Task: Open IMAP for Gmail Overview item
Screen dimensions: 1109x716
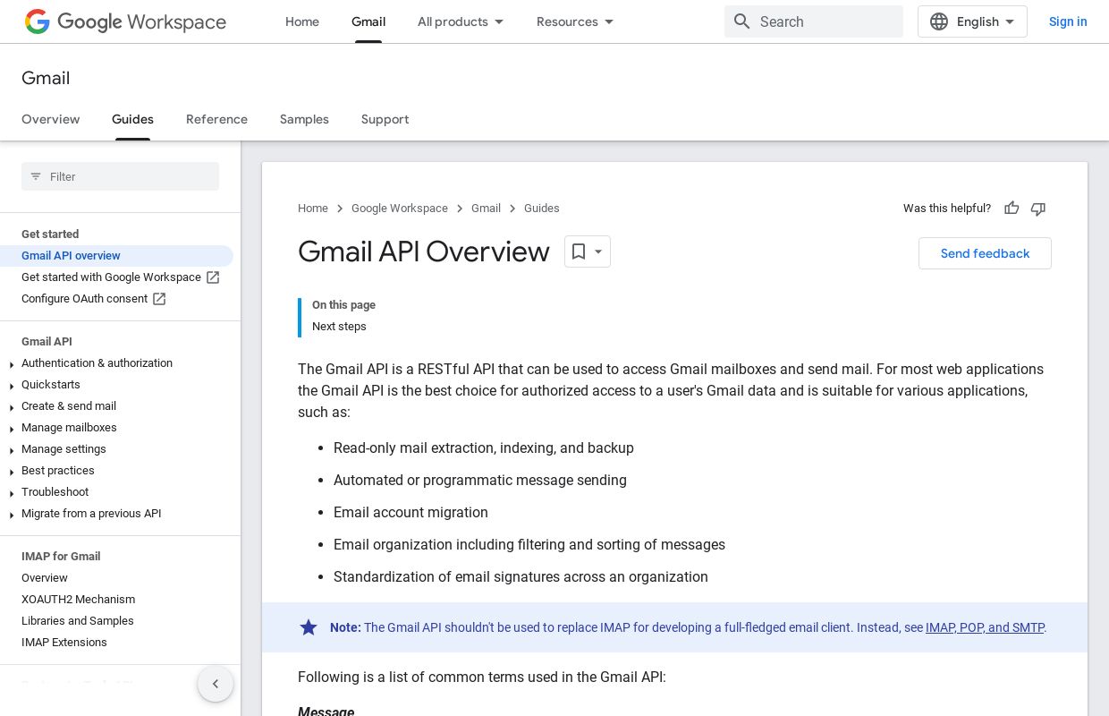Action: [45, 578]
